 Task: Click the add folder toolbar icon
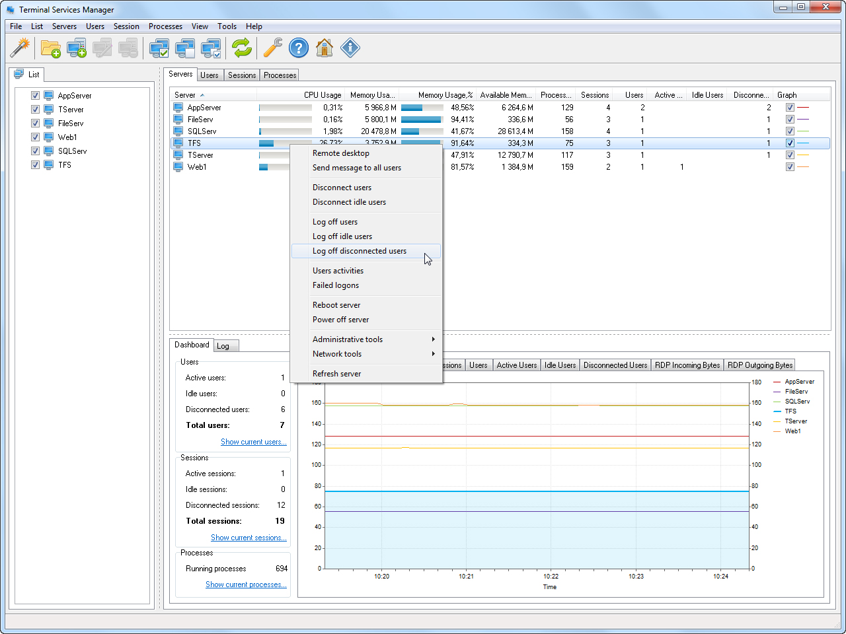coord(50,48)
